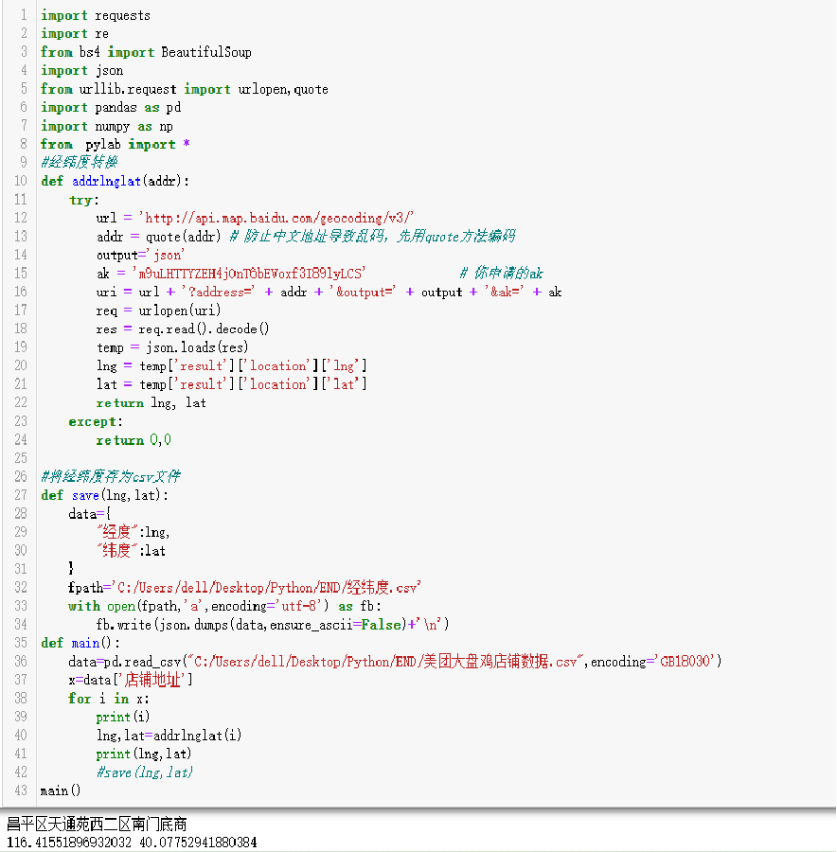Click line number 1 in the gutter
Viewport: 837px width, 852px height.
tap(24, 14)
